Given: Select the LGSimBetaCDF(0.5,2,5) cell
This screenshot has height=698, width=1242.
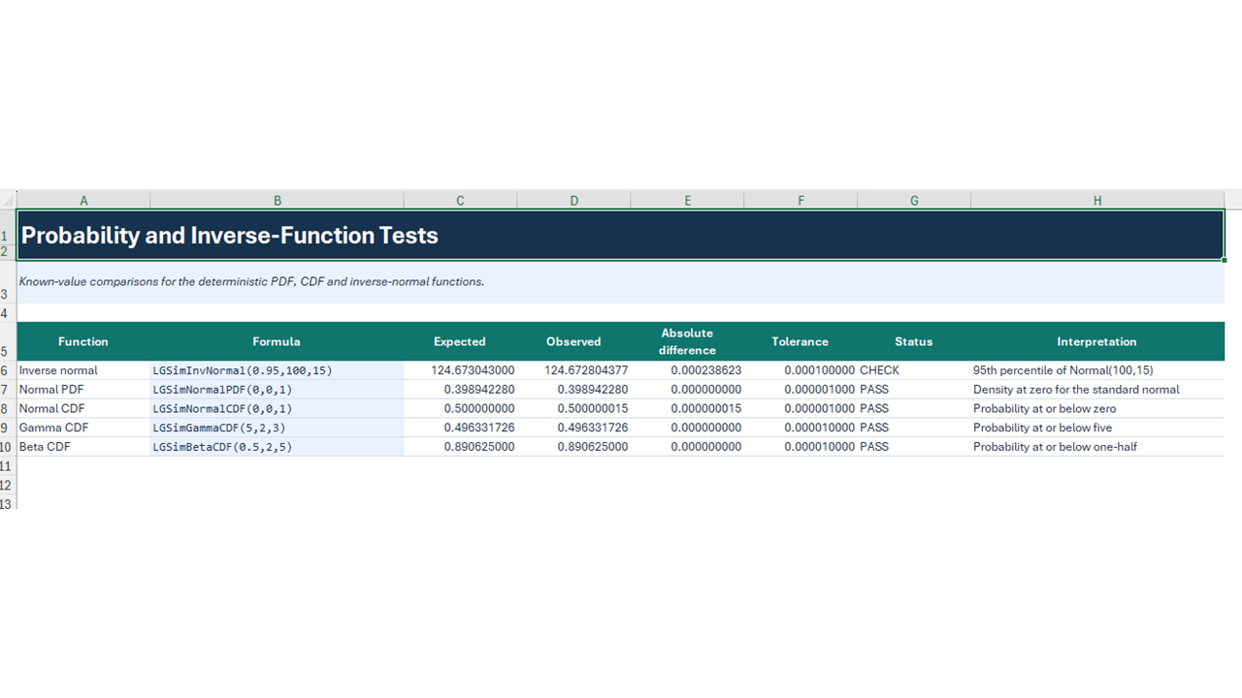Looking at the screenshot, I should pyautogui.click(x=277, y=447).
